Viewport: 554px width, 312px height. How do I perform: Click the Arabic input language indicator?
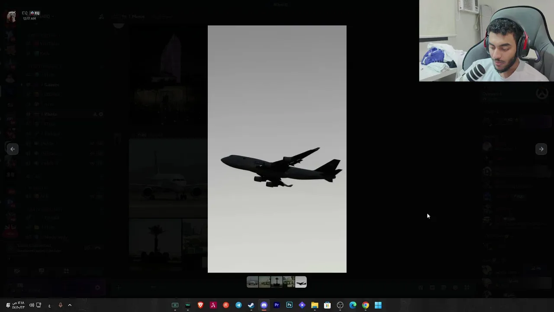point(49,306)
